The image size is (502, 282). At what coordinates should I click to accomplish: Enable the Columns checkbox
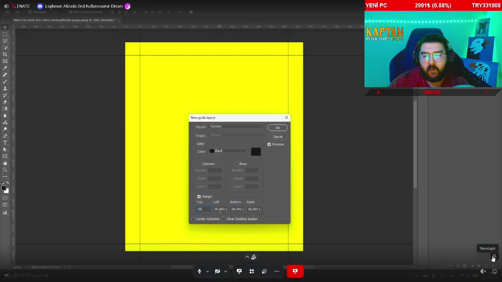pos(199,164)
